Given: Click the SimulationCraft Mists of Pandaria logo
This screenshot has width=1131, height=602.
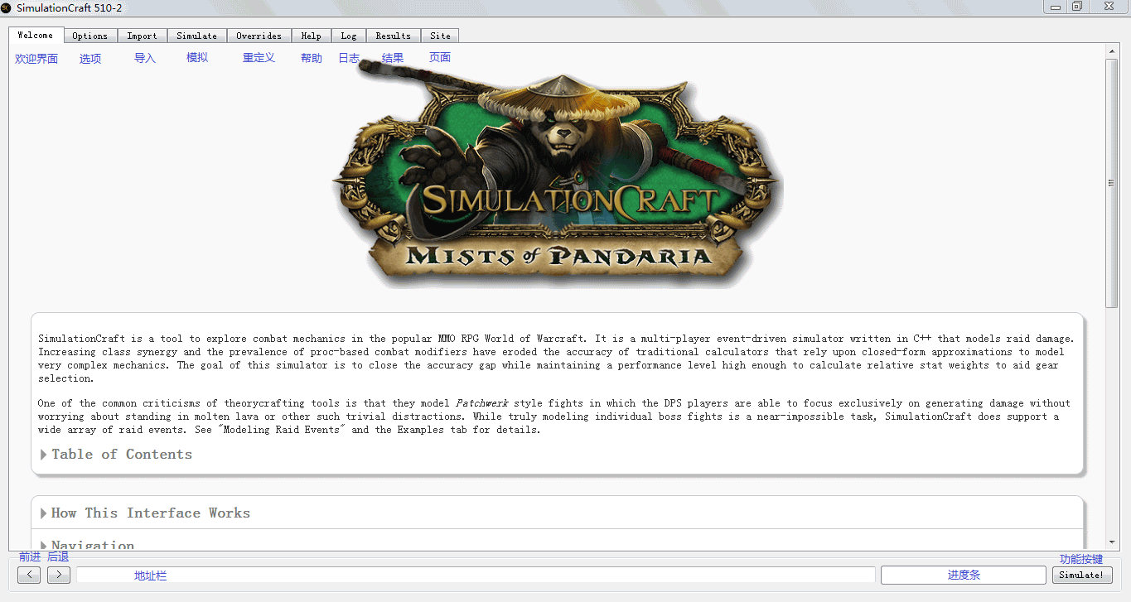Looking at the screenshot, I should (x=558, y=174).
